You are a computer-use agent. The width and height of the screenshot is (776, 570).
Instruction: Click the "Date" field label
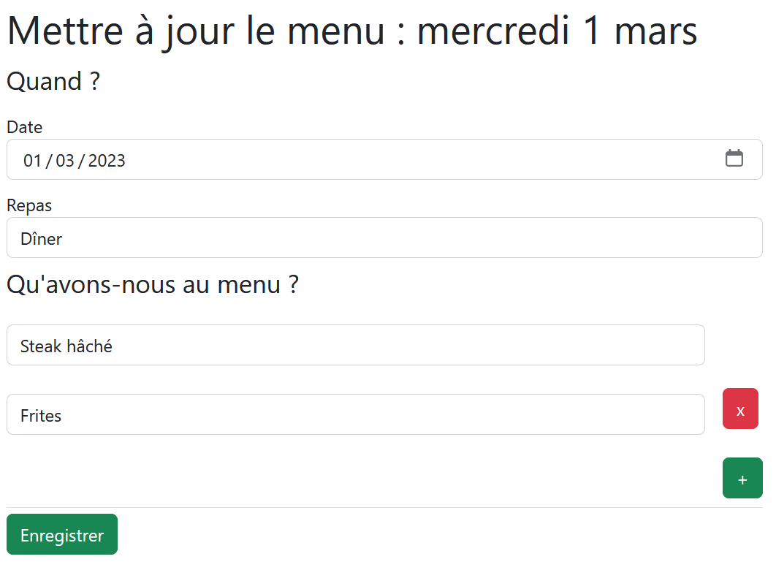pos(25,127)
